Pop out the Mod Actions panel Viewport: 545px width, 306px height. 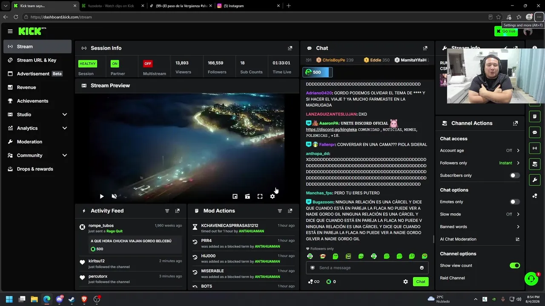tap(290, 211)
